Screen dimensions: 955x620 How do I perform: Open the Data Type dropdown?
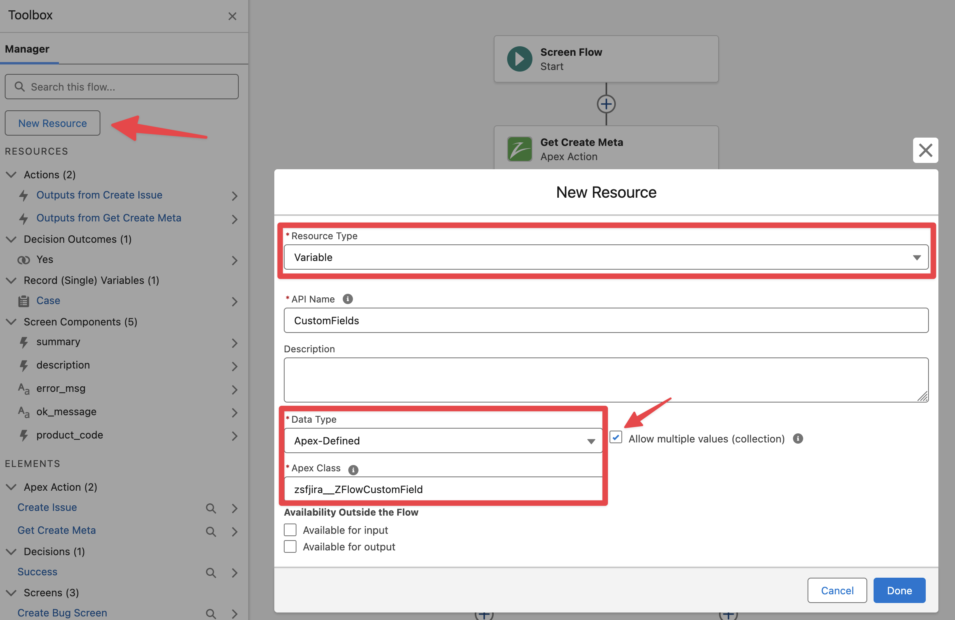click(443, 440)
